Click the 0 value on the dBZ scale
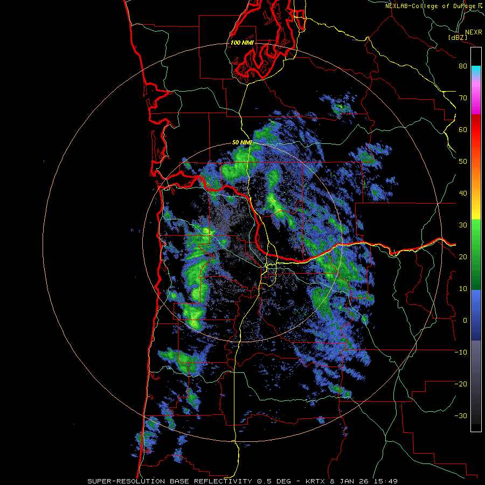The height and width of the screenshot is (485, 485). [465, 321]
